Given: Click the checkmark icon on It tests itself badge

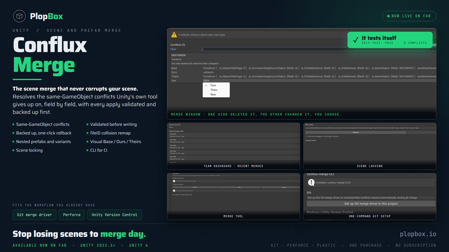Looking at the screenshot, I should point(355,40).
